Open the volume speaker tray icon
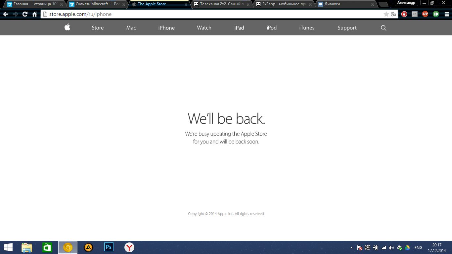 [x=391, y=248]
